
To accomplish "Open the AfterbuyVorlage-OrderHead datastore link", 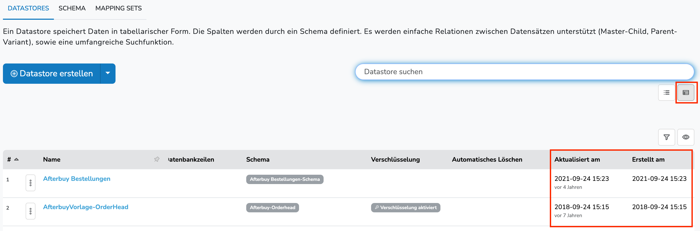I will point(86,207).
